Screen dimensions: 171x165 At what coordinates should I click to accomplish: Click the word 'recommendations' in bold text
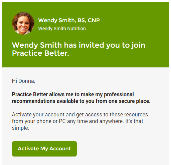34,101
